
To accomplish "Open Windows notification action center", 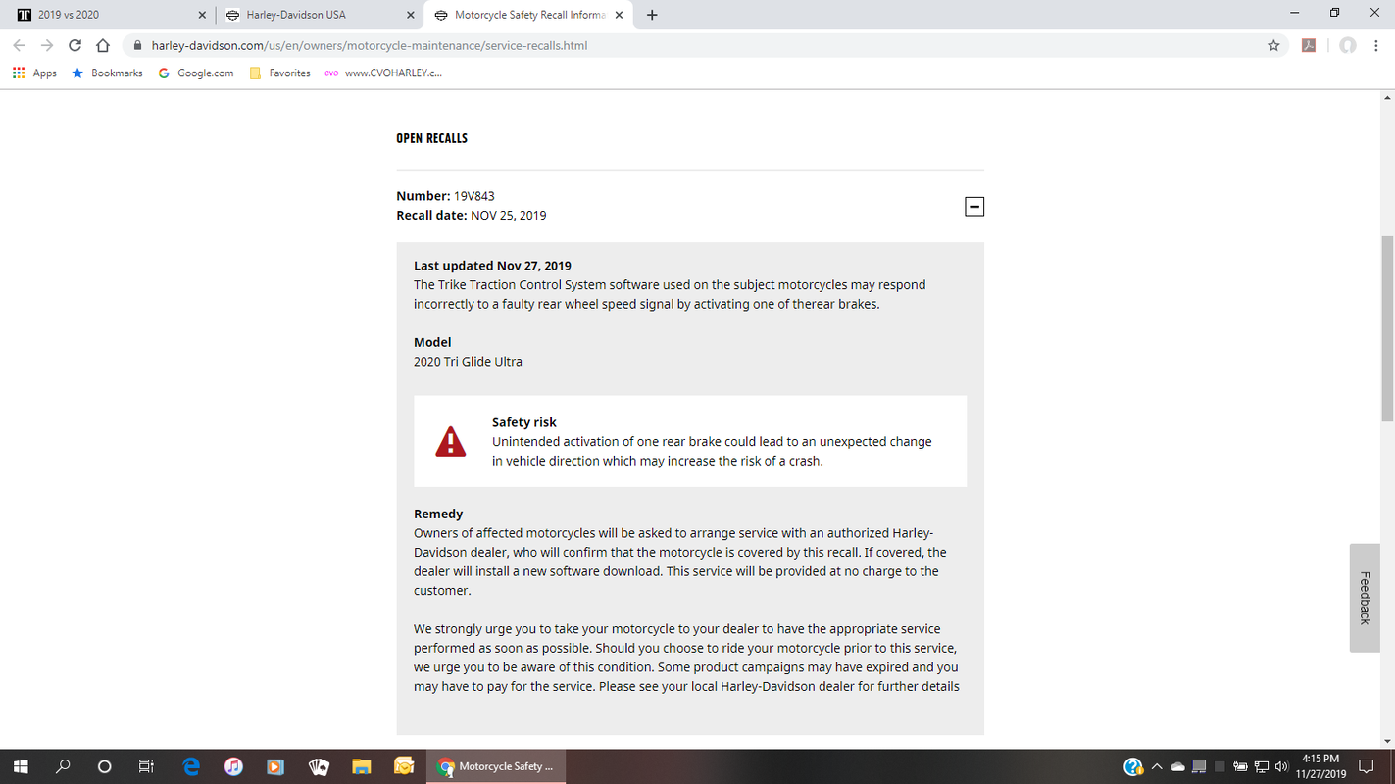I will coord(1367,766).
